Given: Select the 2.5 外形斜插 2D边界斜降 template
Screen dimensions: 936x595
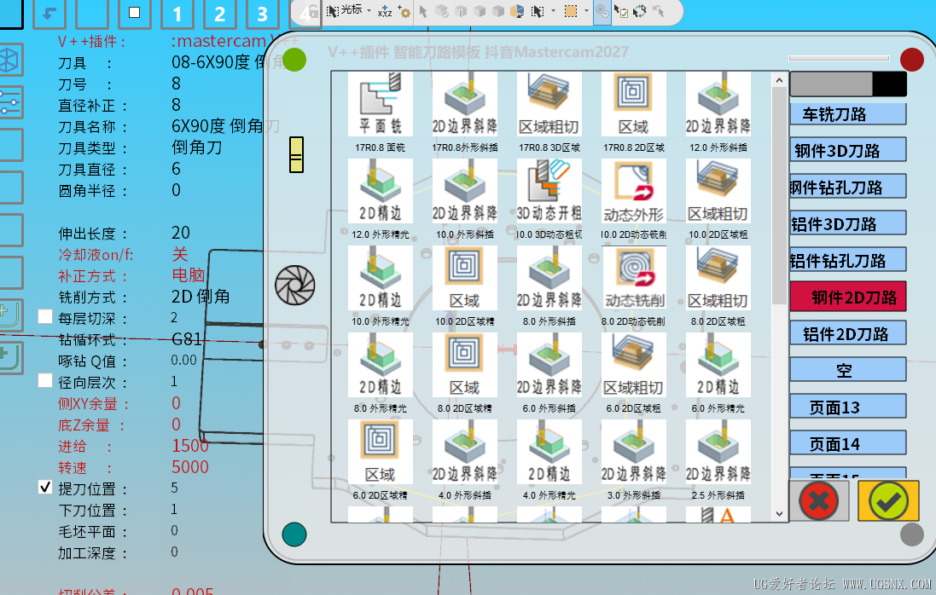Looking at the screenshot, I should tap(718, 450).
